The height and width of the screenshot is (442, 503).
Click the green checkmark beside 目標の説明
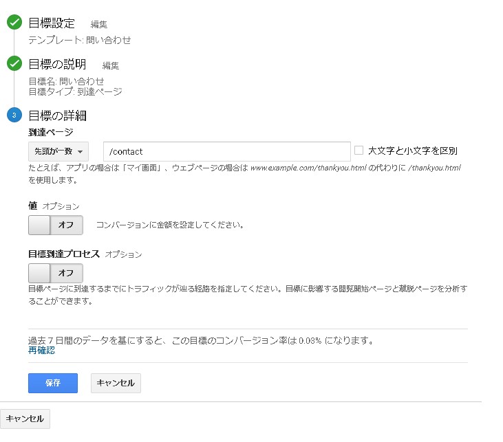14,64
